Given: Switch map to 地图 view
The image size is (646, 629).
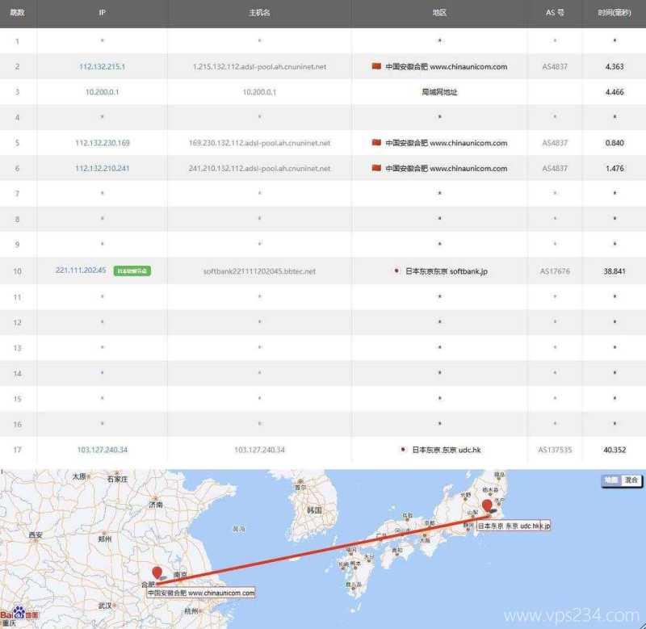Looking at the screenshot, I should pyautogui.click(x=610, y=480).
